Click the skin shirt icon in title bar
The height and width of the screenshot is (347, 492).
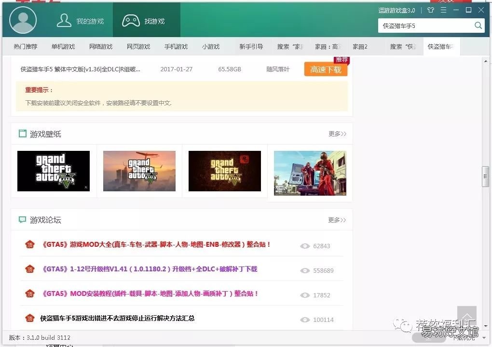[x=431, y=10]
